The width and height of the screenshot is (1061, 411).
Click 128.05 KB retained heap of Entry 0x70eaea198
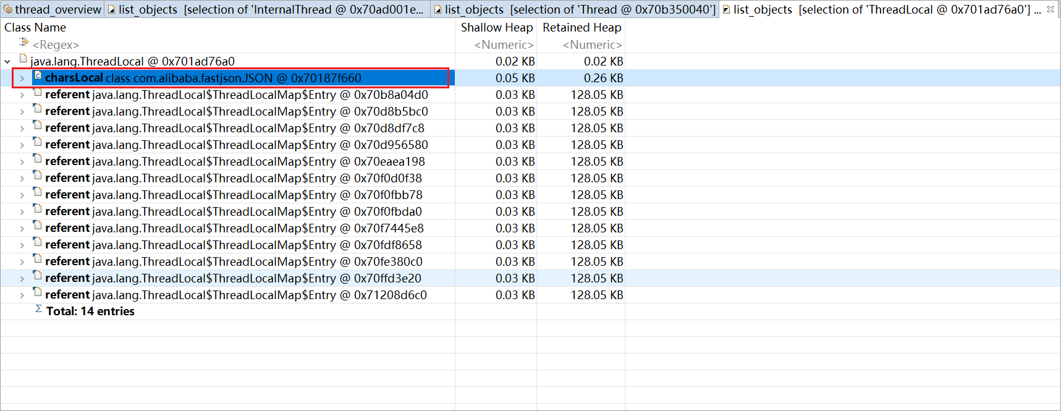pyautogui.click(x=596, y=161)
